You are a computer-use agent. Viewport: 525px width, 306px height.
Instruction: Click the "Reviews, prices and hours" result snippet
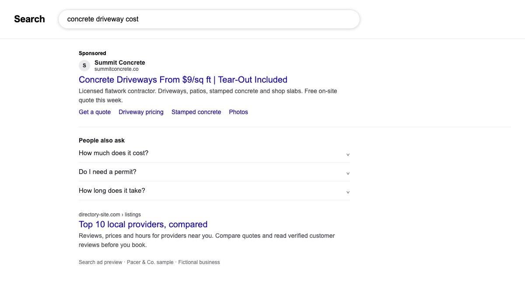click(x=206, y=240)
